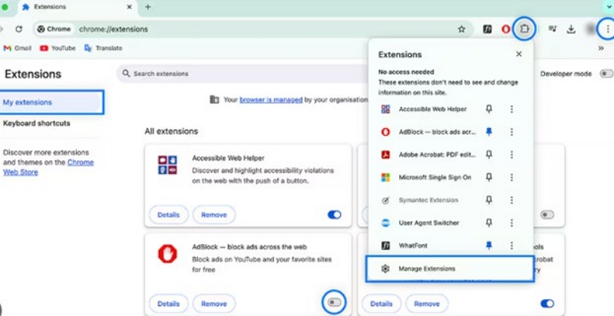Click the Adobe Acrobat icon in popup

(385, 154)
